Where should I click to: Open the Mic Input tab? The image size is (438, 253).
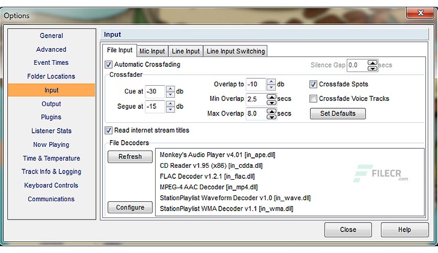152,51
